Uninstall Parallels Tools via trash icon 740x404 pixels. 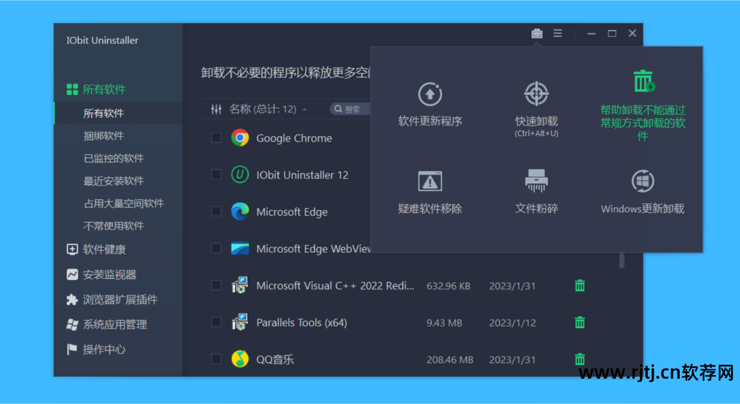pos(580,323)
